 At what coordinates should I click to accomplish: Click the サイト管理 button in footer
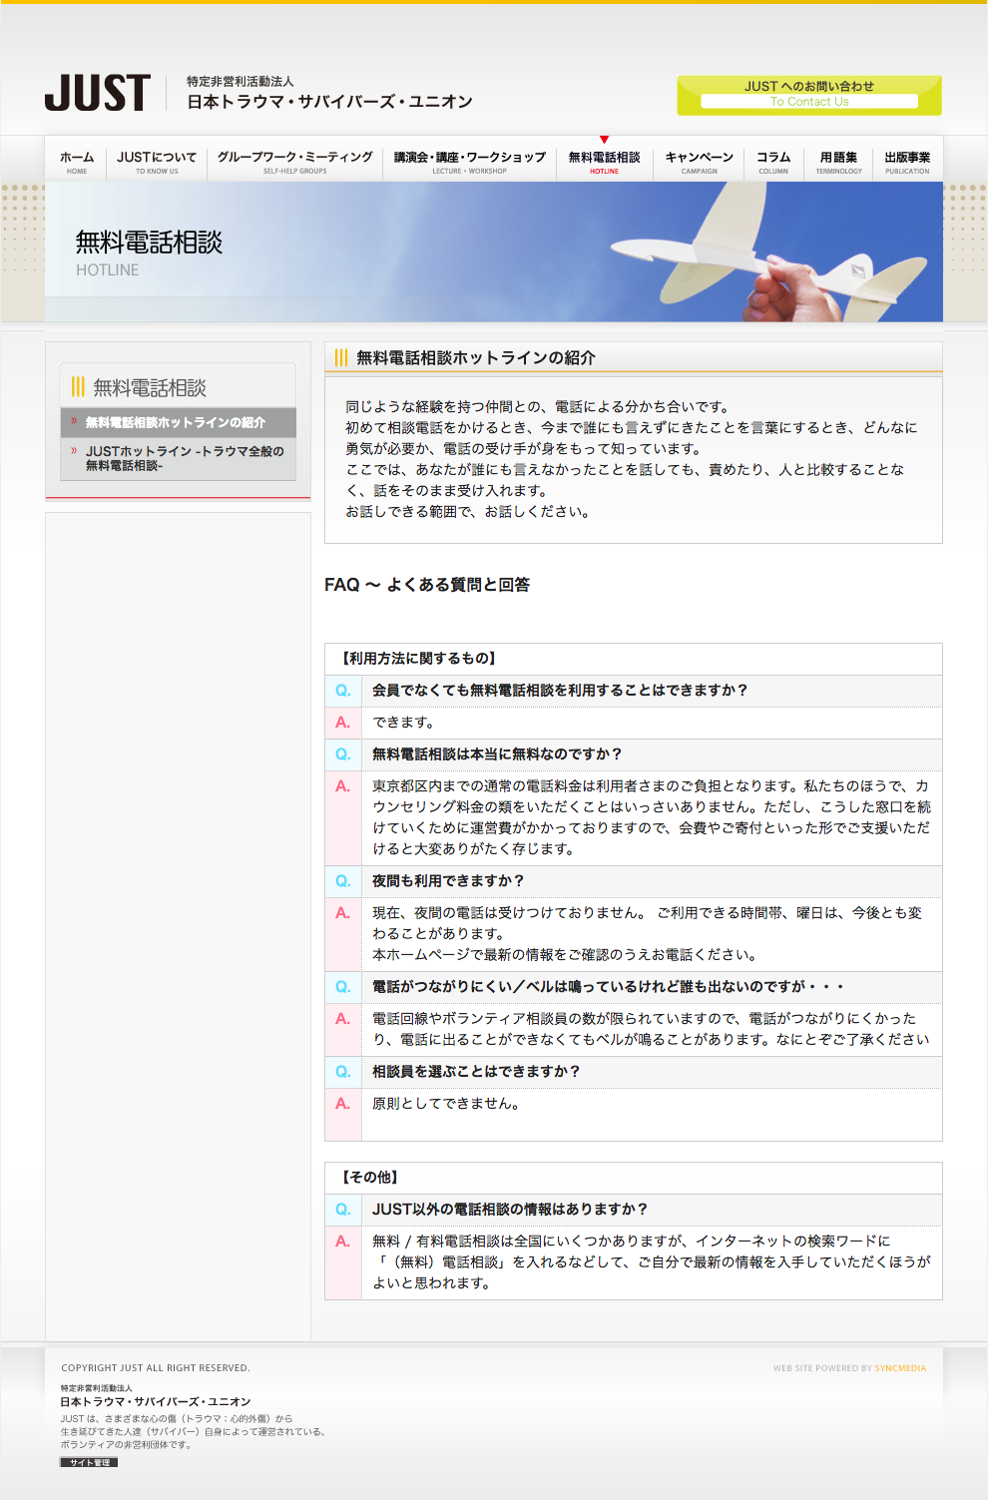pos(89,1462)
